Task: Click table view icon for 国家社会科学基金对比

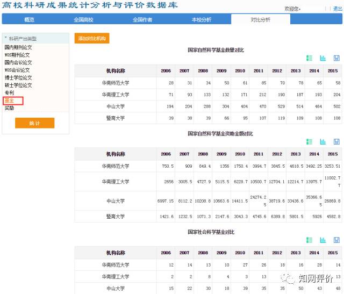Action: pyautogui.click(x=309, y=240)
